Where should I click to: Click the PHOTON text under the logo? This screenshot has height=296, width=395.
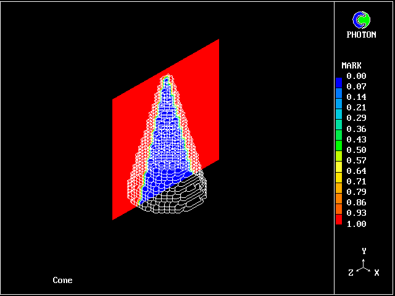(x=361, y=35)
